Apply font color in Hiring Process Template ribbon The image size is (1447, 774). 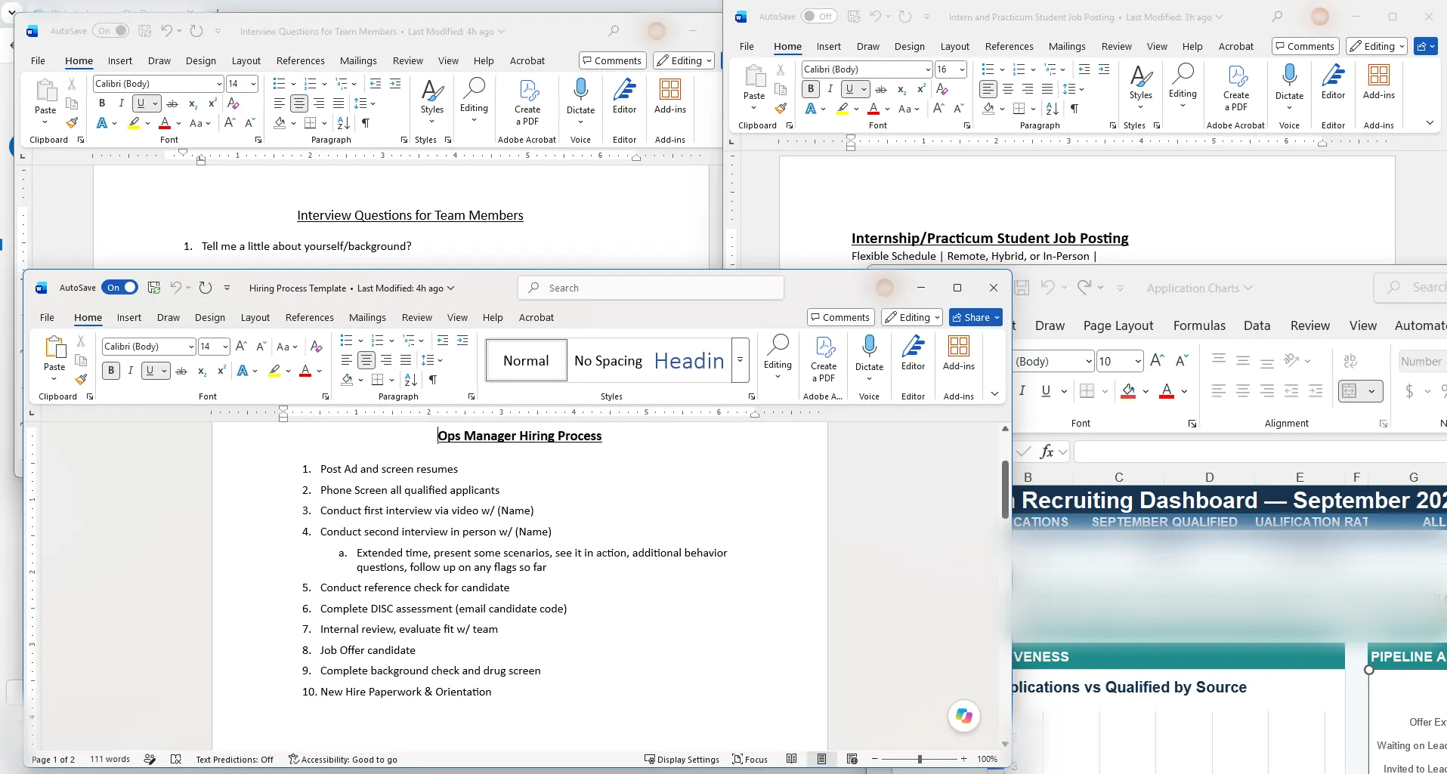pos(305,371)
